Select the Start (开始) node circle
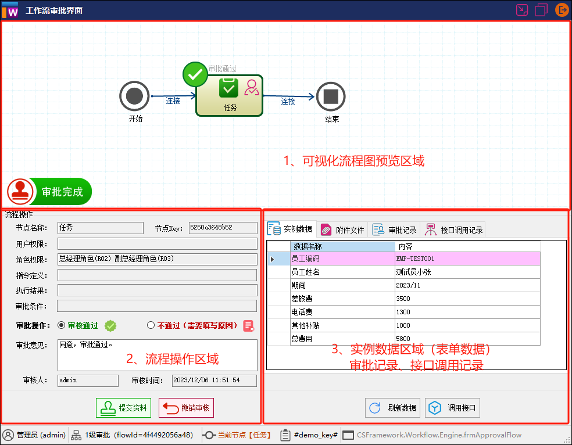 (134, 96)
